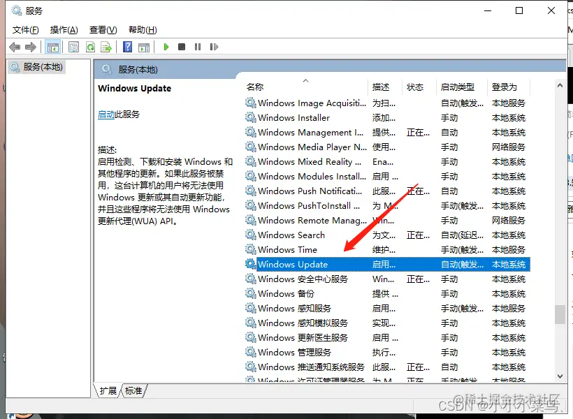Switch to the 扩展 tab
Screen dimensions: 573x419
click(x=108, y=391)
